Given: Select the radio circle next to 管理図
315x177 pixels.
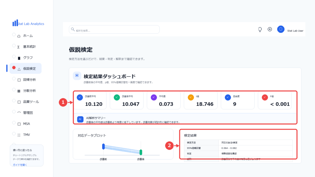Looking at the screenshot, I should pyautogui.click(x=14, y=112).
